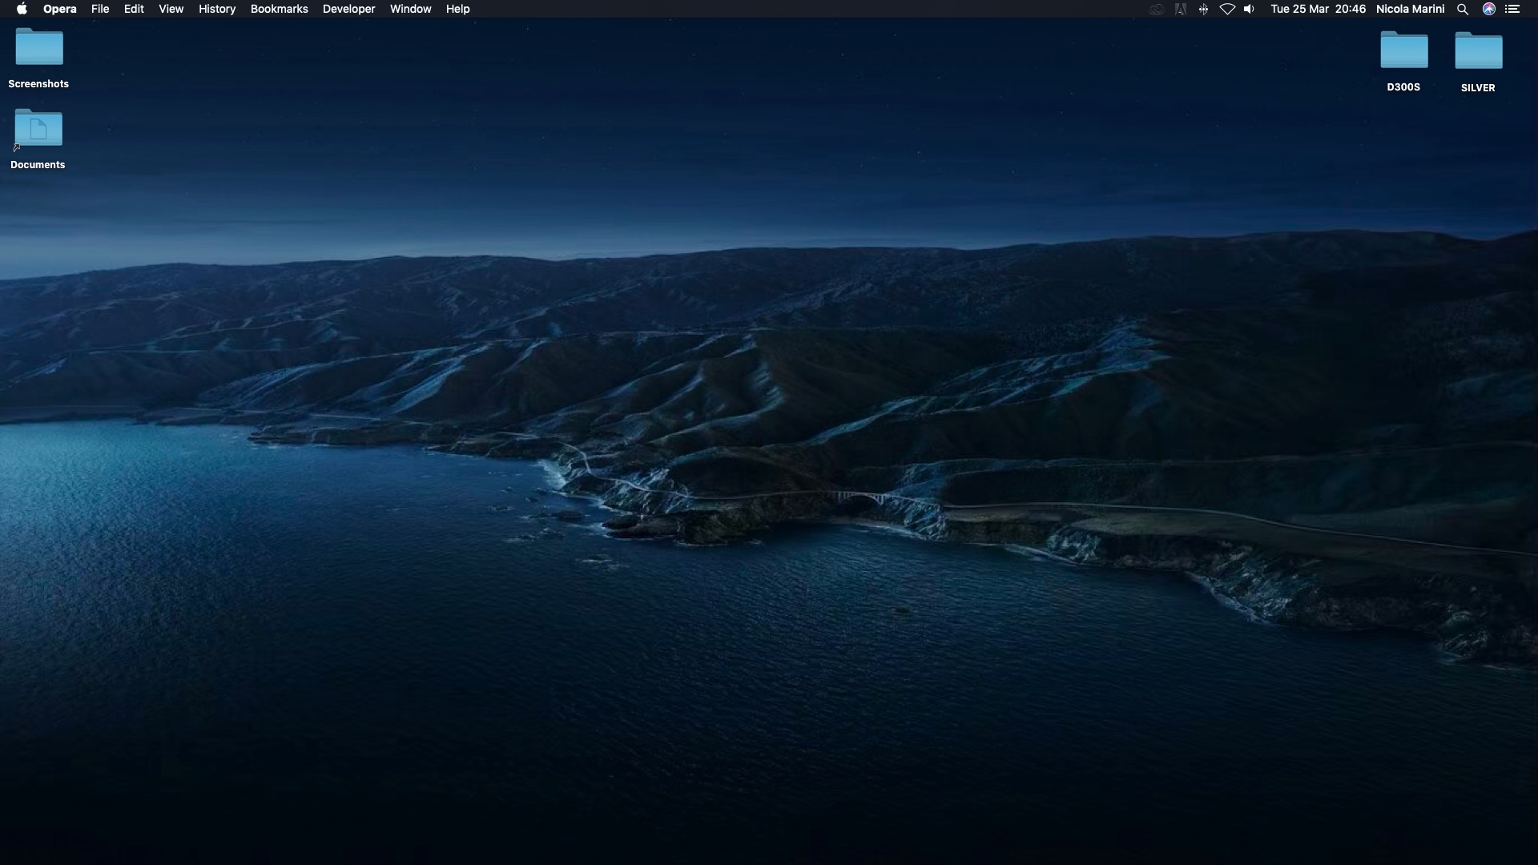Open the Wi-Fi status menu

click(x=1227, y=9)
